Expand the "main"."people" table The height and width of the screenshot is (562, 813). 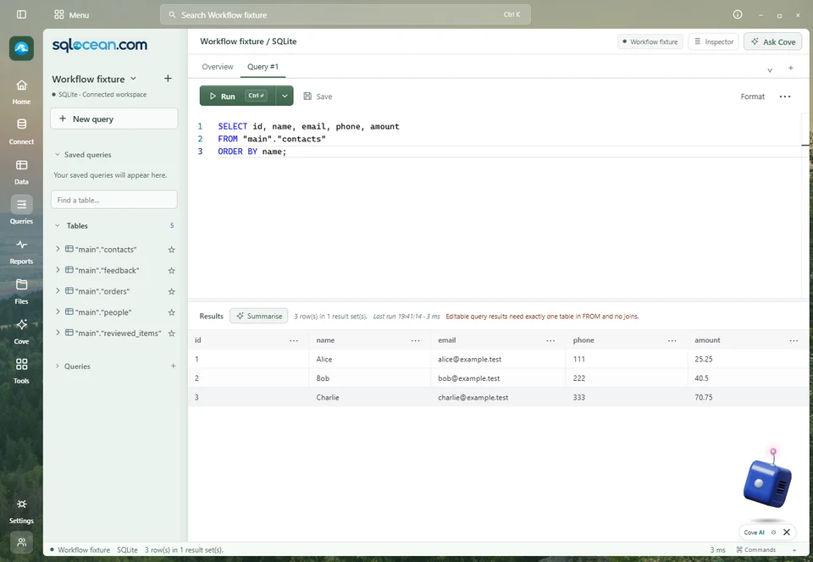point(58,311)
